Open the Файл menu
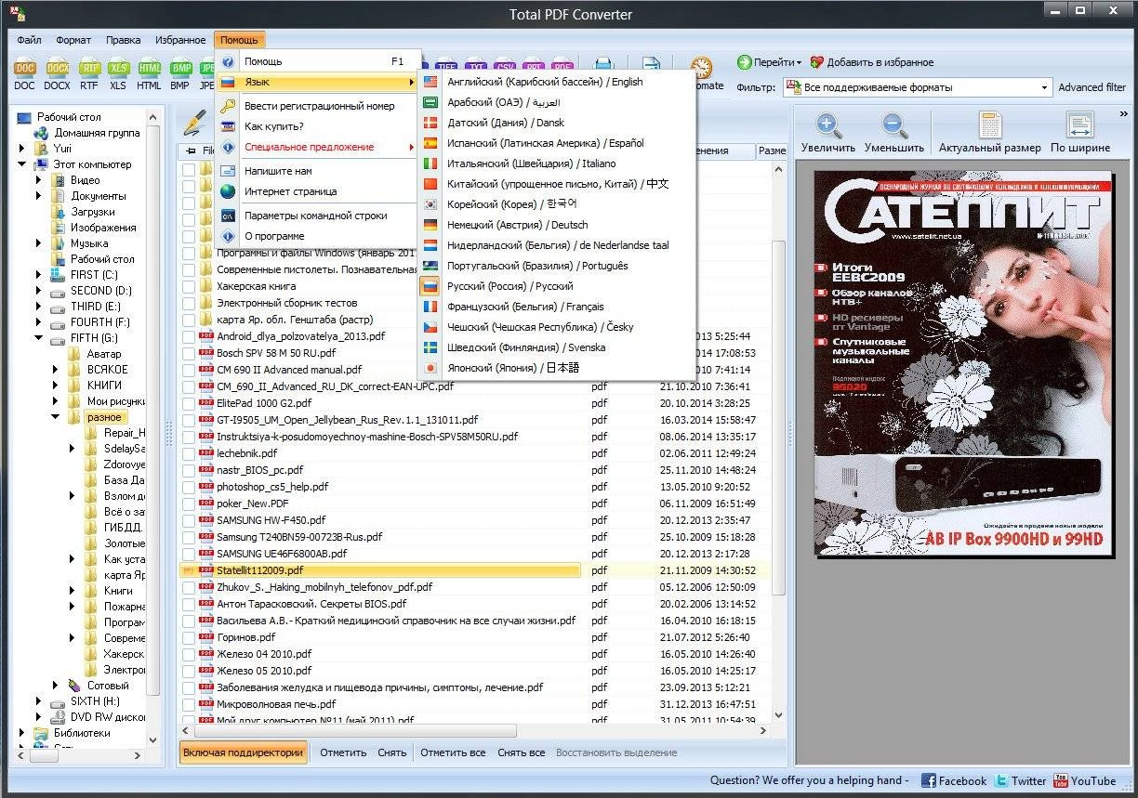Screen dimensions: 1138x798 pos(29,40)
